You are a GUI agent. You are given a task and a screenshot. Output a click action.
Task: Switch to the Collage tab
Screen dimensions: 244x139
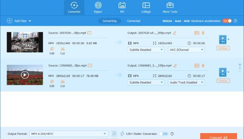coord(146,8)
